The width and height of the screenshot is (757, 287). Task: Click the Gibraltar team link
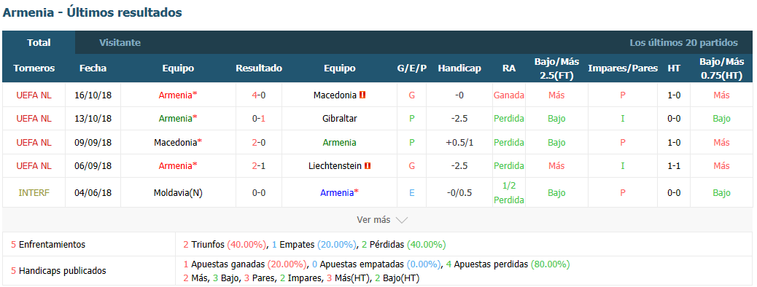click(340, 119)
